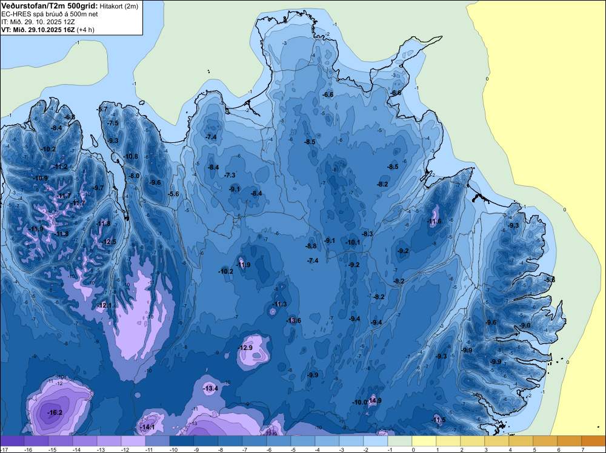606x453 pixels.
Task: Click the -10.0 temperature label
Action: coord(359,402)
